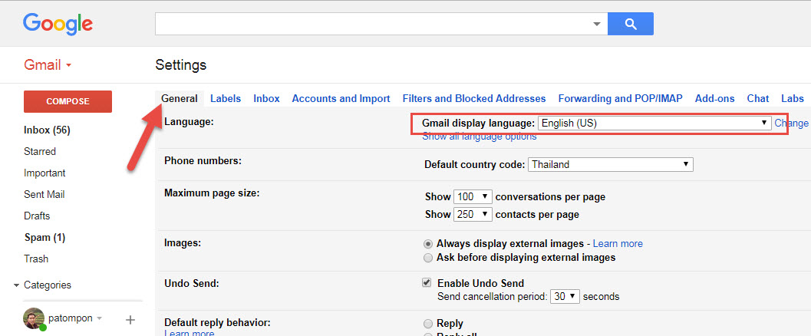Open Filters and Blocked Addresses tab
The image size is (811, 336).
473,98
